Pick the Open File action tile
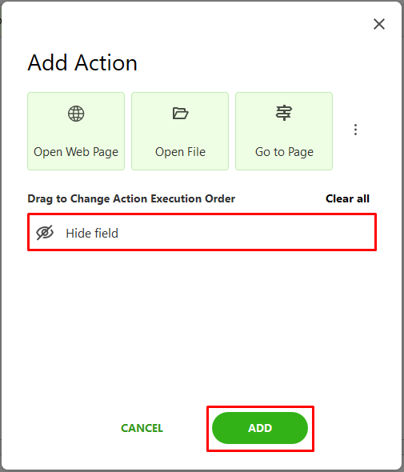The height and width of the screenshot is (472, 404). click(x=180, y=131)
